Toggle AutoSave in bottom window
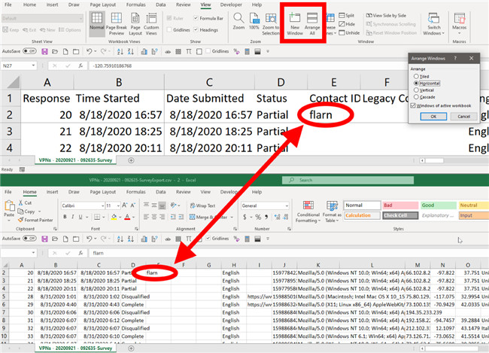The height and width of the screenshot is (353, 489). (29, 239)
